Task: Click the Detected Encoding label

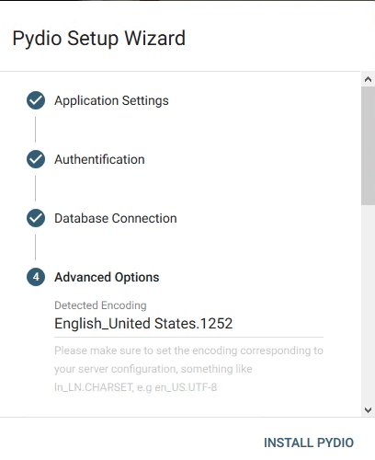Action: (x=100, y=305)
